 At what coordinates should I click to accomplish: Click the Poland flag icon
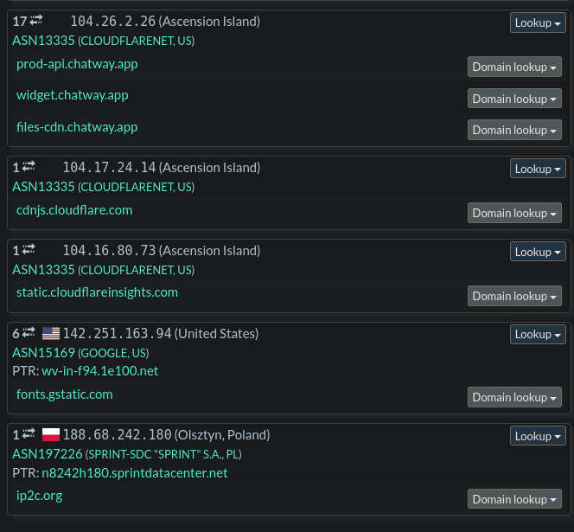pos(51,435)
